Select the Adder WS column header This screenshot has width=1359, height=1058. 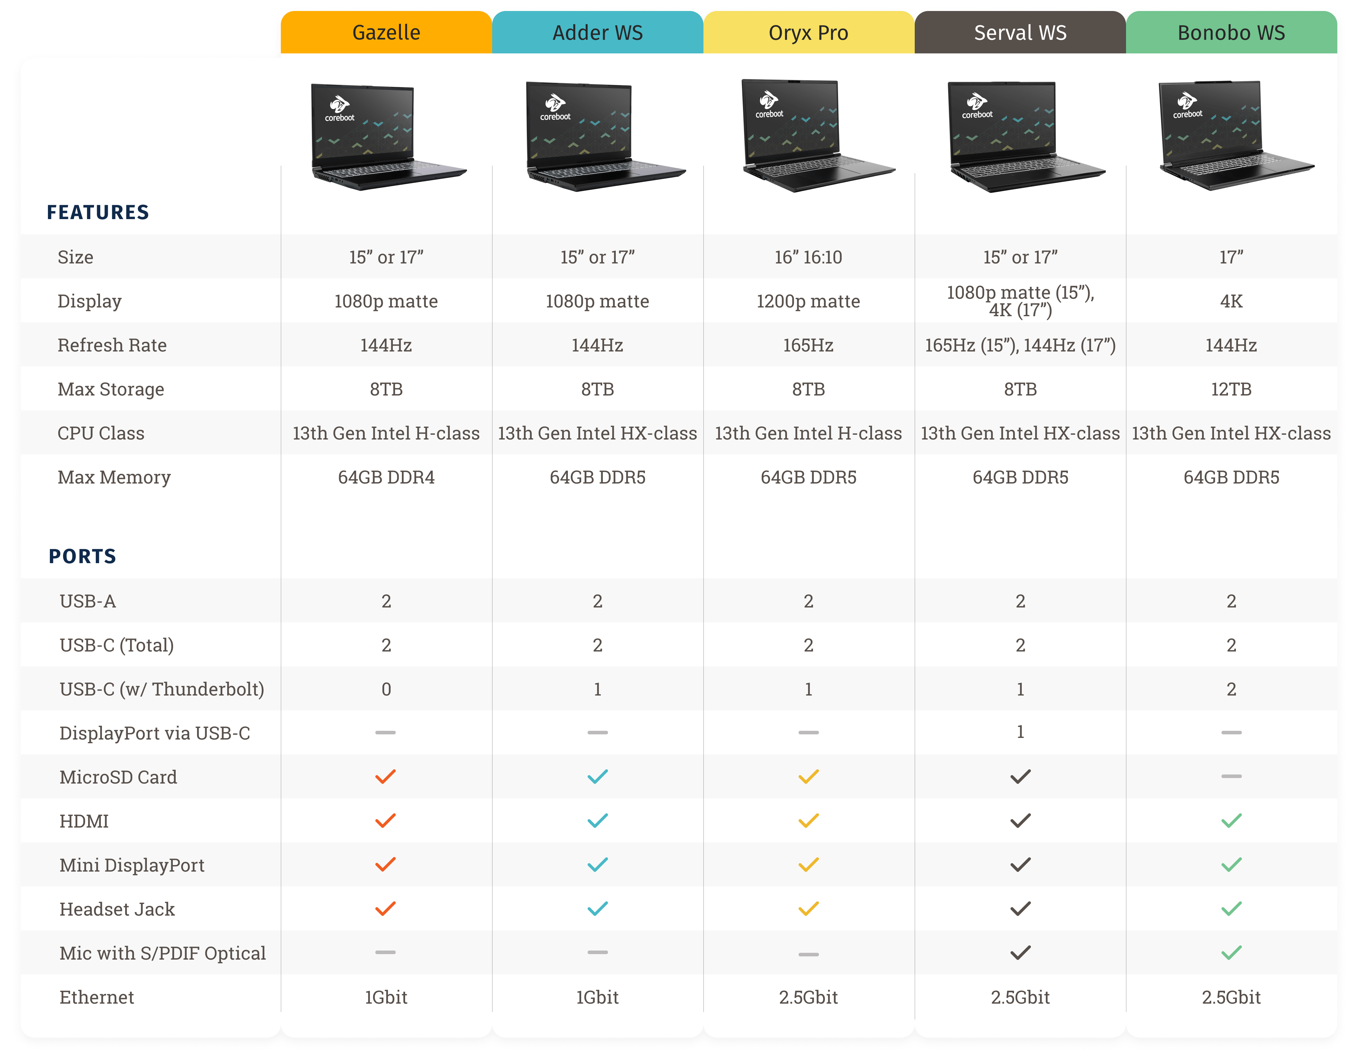[597, 32]
